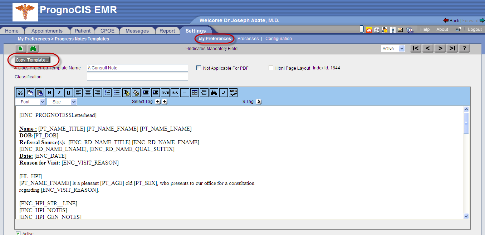The image size is (485, 235).
Task: Switch to INS insert mode
Action: (x=175, y=93)
